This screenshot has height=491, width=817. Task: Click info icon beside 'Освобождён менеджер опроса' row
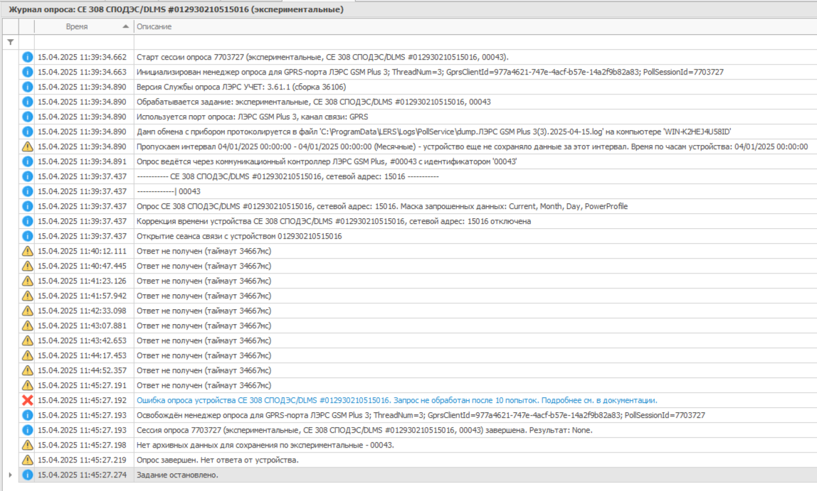coord(27,416)
